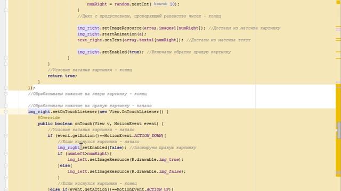Screen dimensions: 341x191
Task: Toggle fold marker on 'Обрабатываем нажатие на правую картинку - начало' comment
Action: tap(6, 106)
